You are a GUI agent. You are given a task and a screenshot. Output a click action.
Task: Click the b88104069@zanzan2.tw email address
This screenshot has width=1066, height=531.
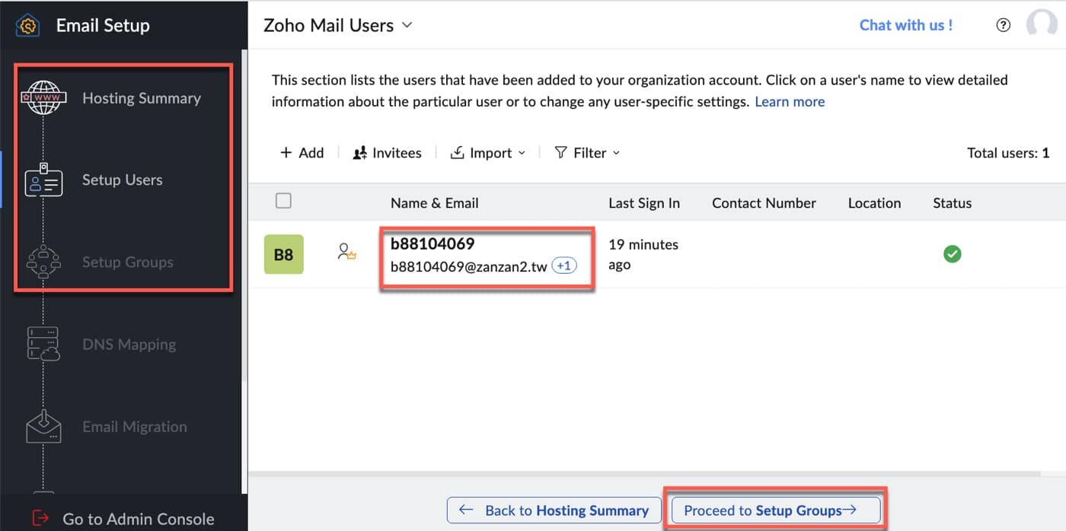[x=469, y=267]
